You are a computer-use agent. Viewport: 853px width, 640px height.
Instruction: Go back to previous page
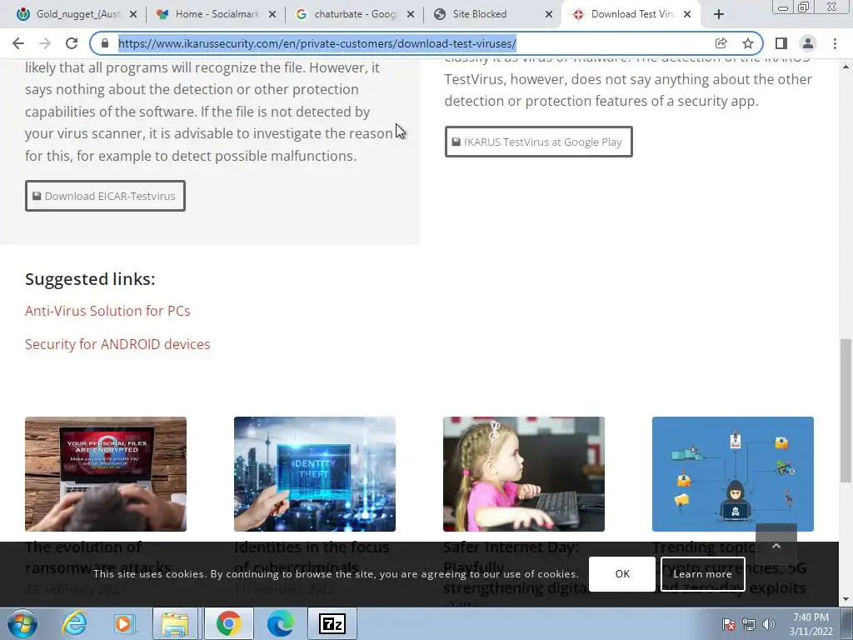18,43
